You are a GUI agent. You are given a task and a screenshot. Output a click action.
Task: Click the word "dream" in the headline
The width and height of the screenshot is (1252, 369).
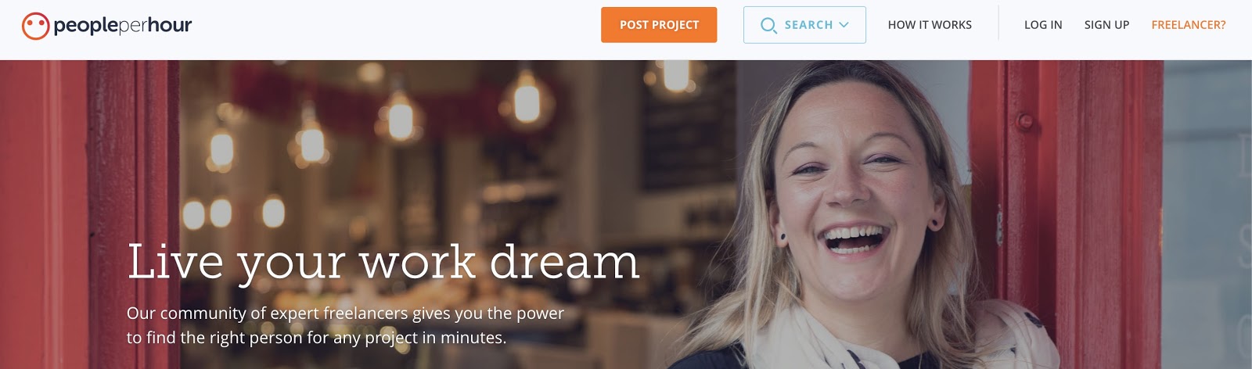(565, 261)
